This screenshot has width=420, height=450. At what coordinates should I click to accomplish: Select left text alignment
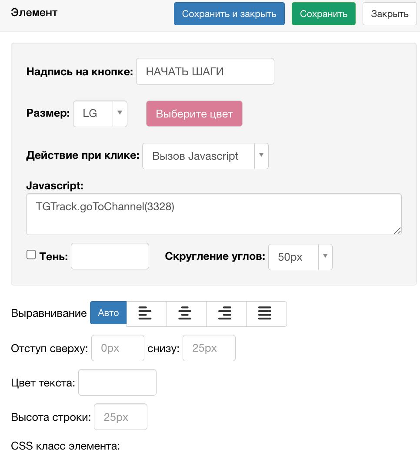(146, 313)
